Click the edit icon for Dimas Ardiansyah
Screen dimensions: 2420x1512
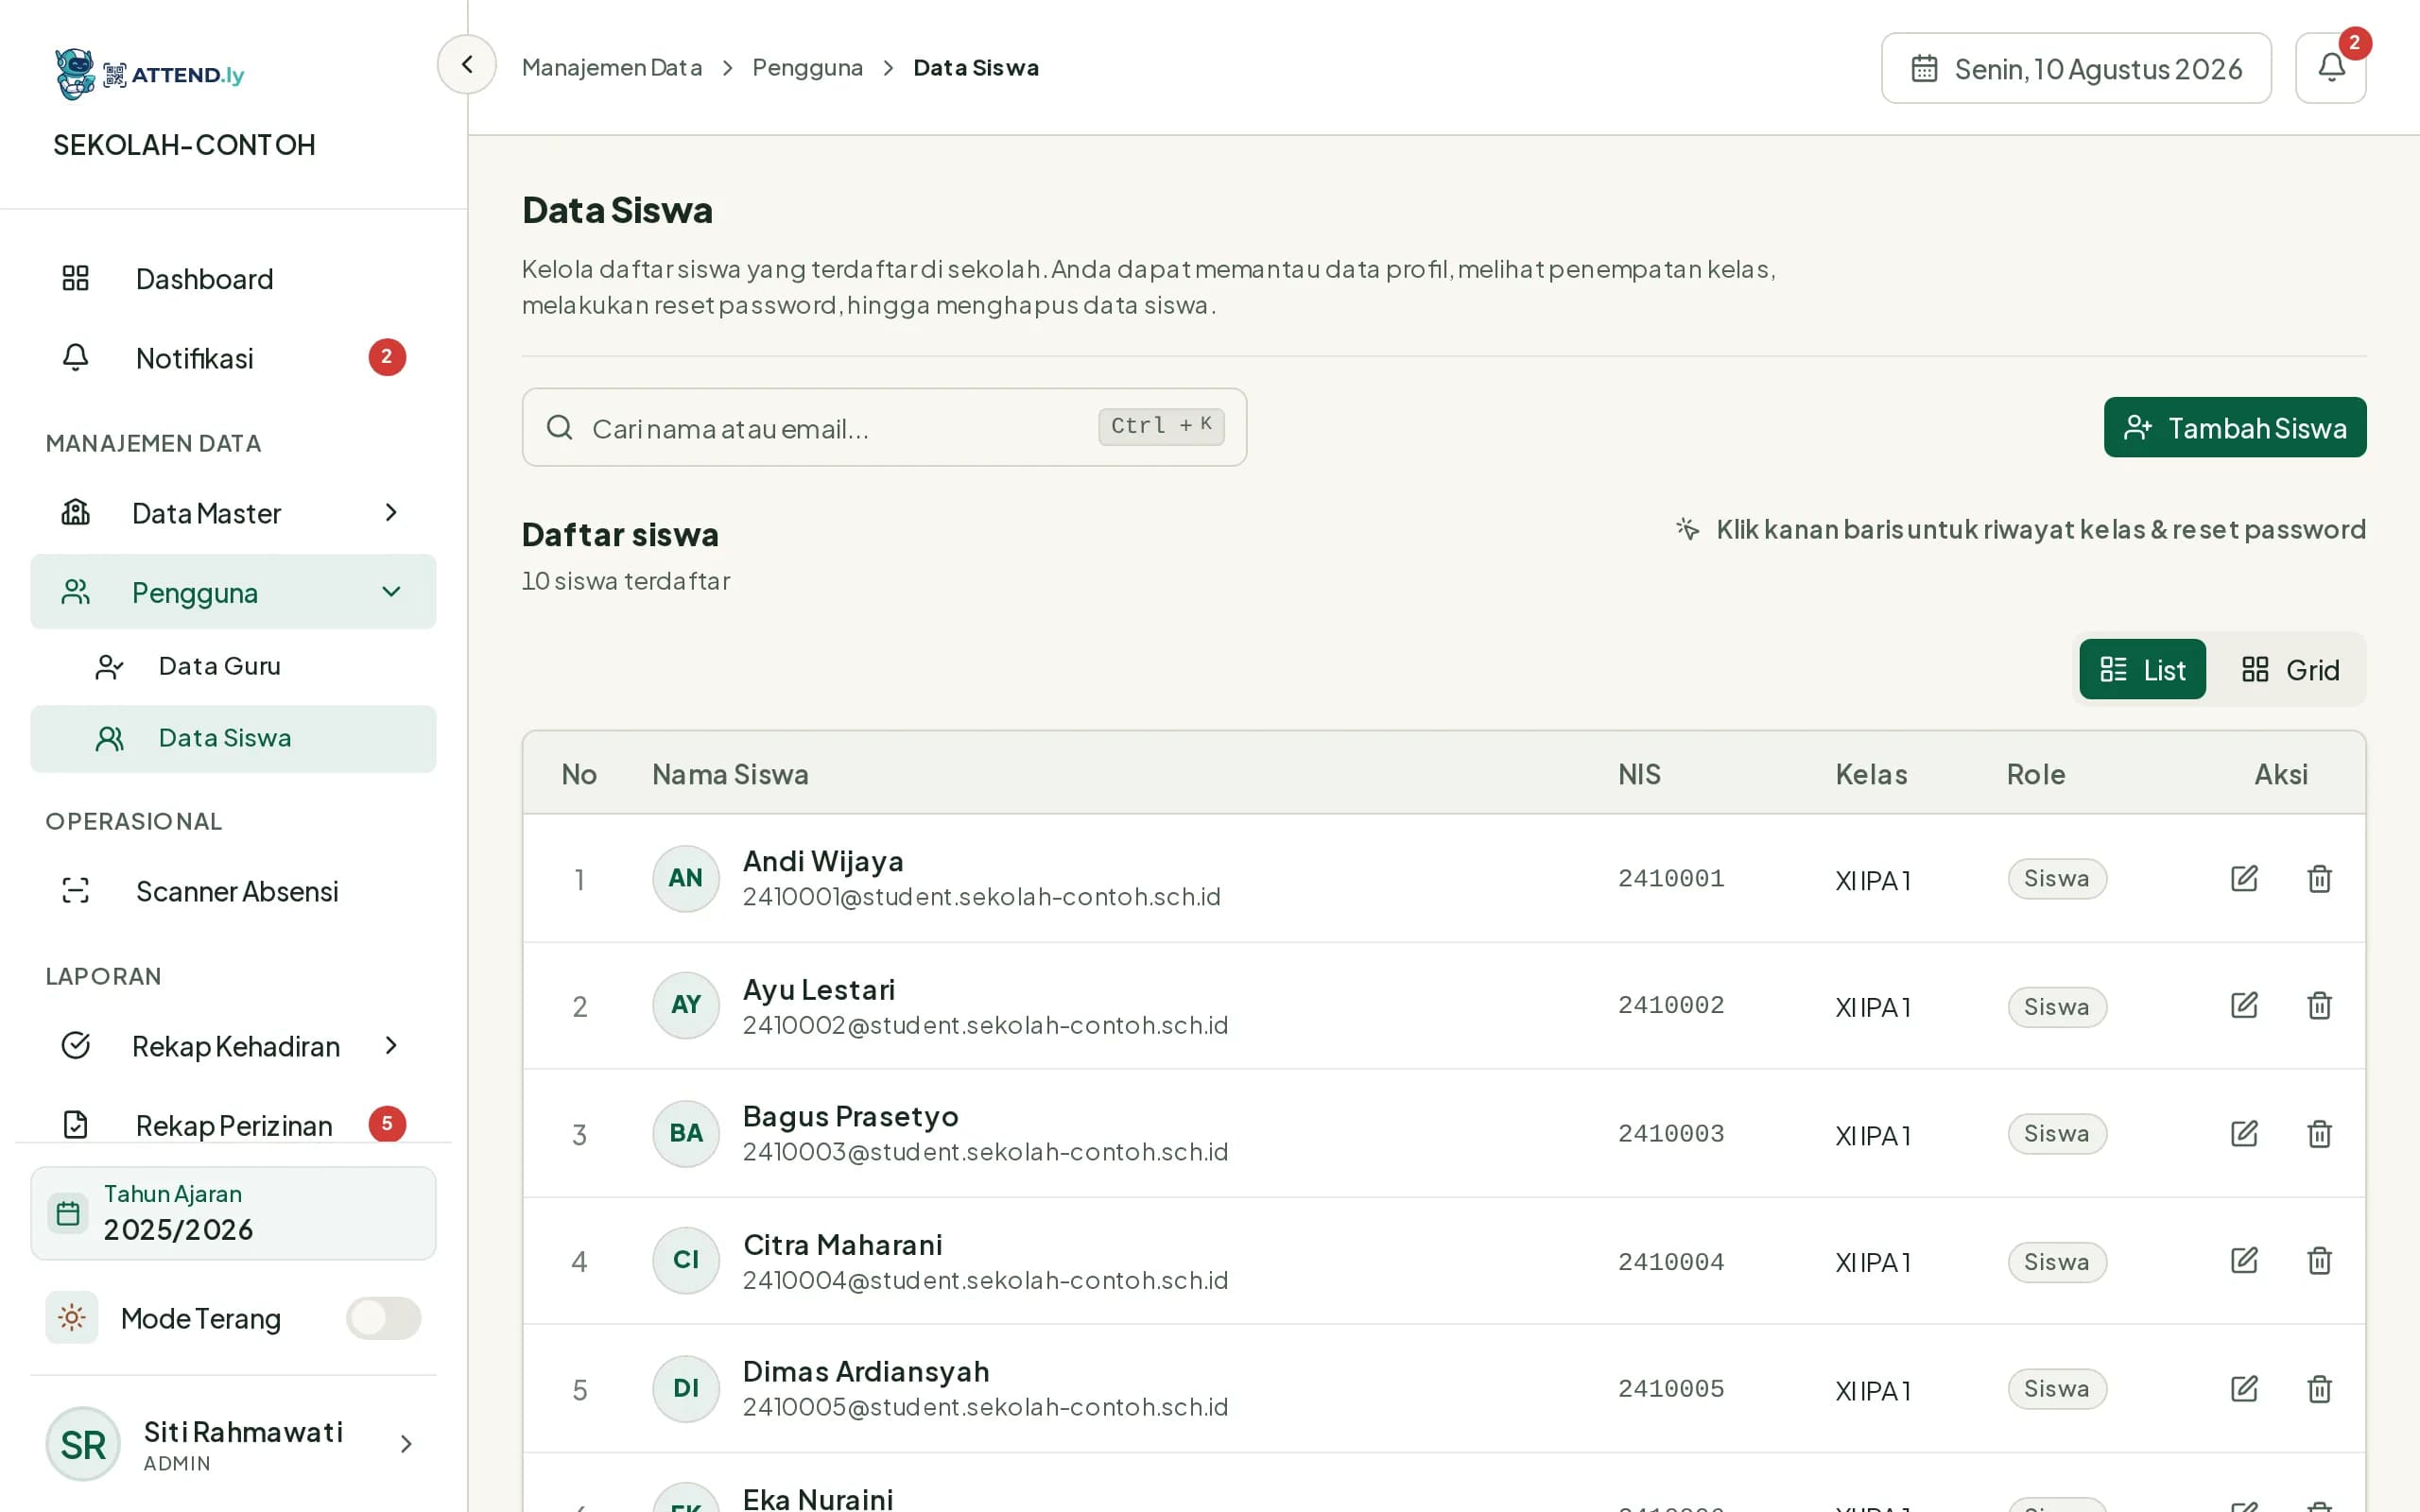pos(2244,1388)
